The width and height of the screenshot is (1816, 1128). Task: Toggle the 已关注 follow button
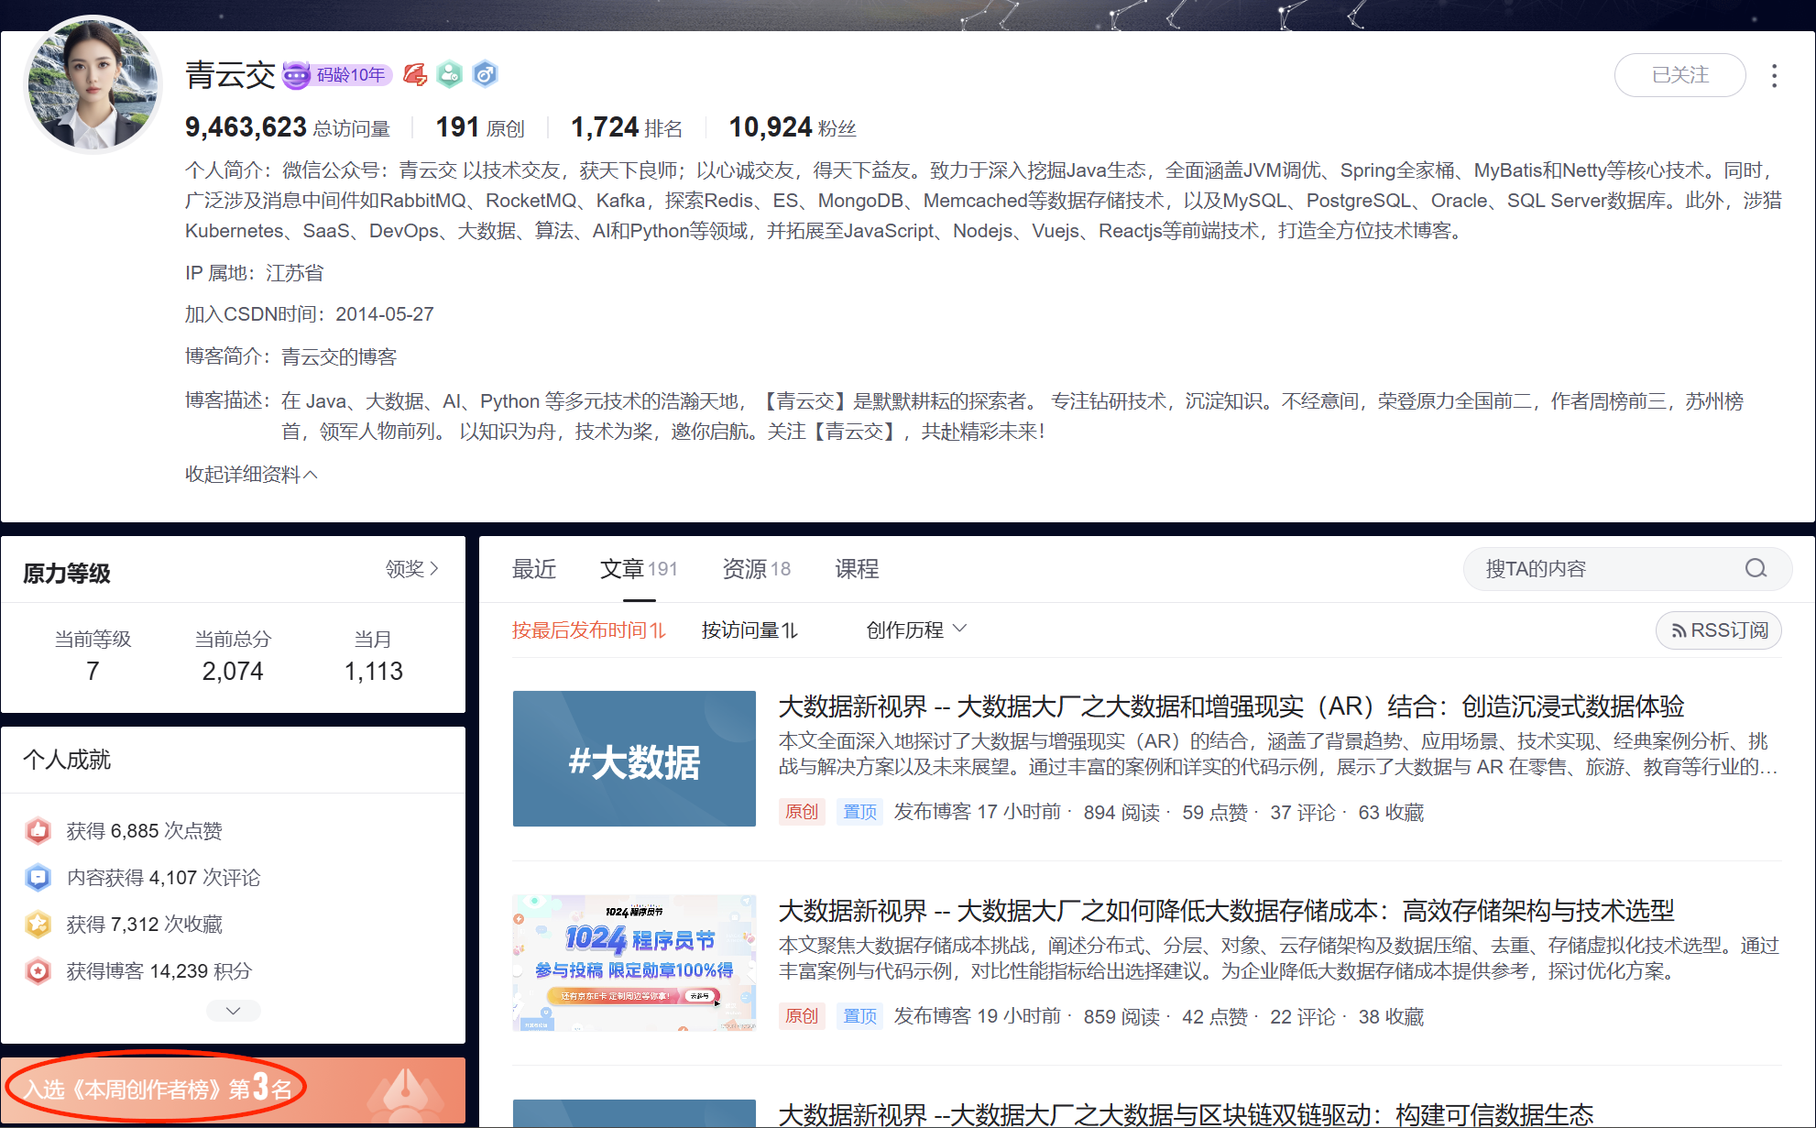click(1679, 75)
